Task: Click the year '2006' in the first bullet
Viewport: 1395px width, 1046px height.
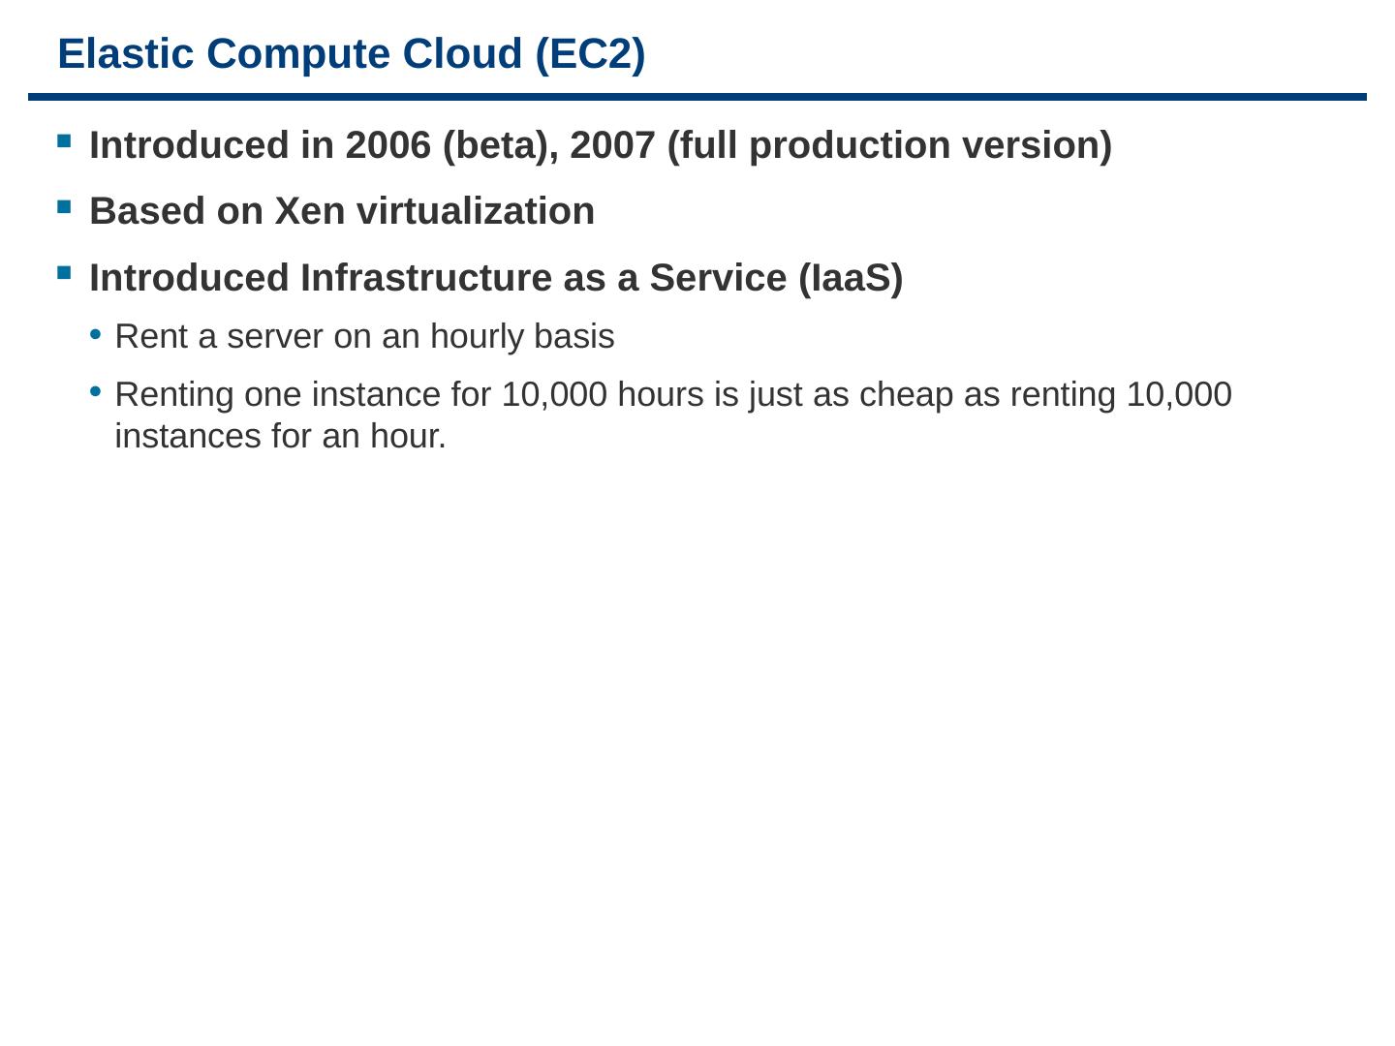Action: point(387,145)
